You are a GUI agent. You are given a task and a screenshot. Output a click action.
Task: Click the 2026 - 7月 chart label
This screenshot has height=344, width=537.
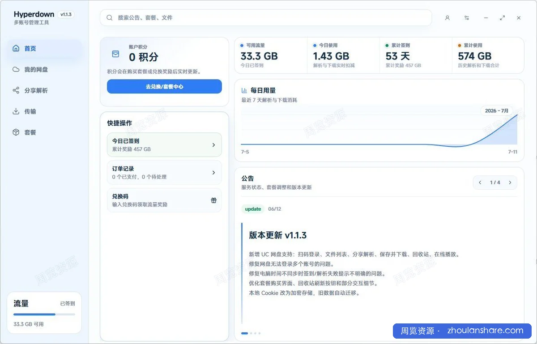pos(497,110)
